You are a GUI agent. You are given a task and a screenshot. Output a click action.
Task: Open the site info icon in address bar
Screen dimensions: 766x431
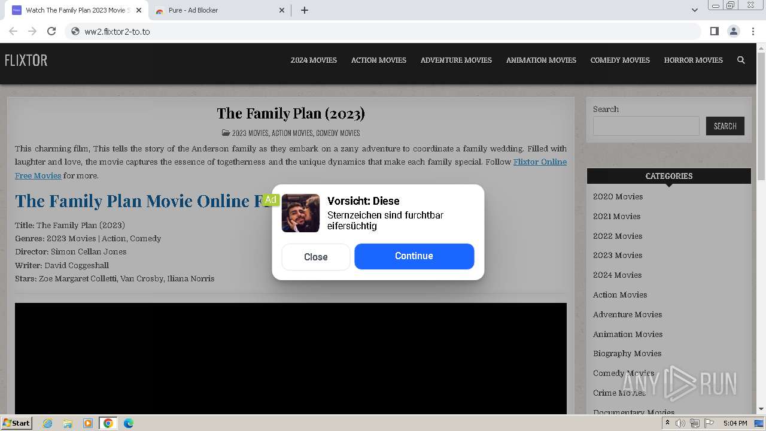(x=75, y=31)
